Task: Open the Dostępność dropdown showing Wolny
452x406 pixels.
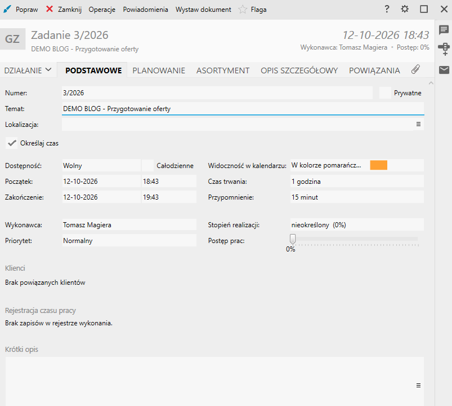Action: [x=101, y=166]
